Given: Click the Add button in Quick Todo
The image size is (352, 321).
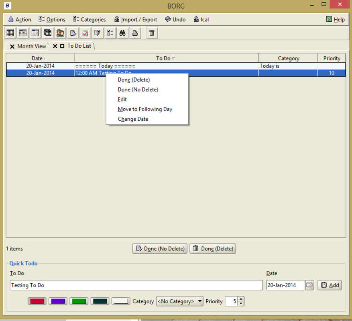Looking at the screenshot, I should pos(330,285).
